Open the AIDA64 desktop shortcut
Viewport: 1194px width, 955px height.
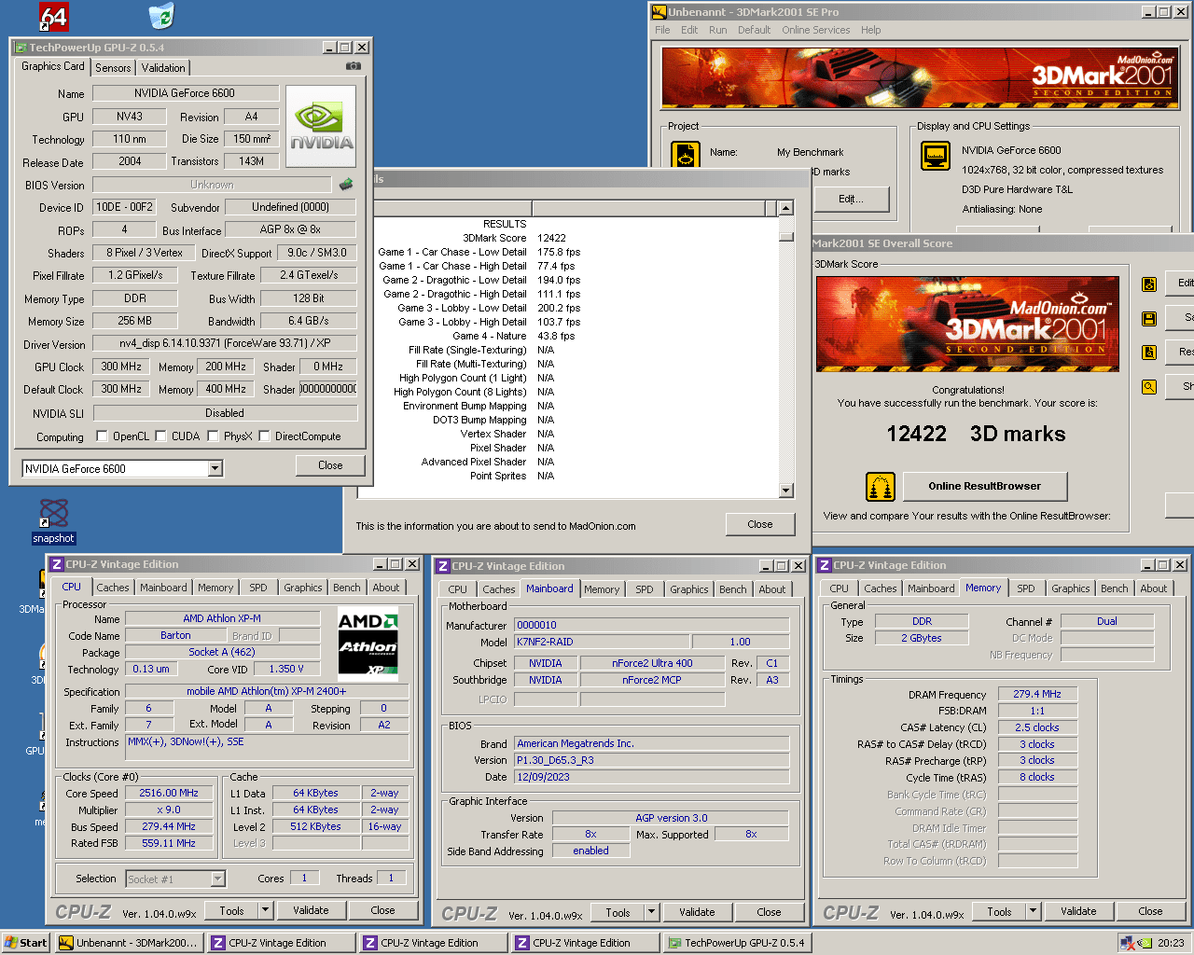[54, 16]
